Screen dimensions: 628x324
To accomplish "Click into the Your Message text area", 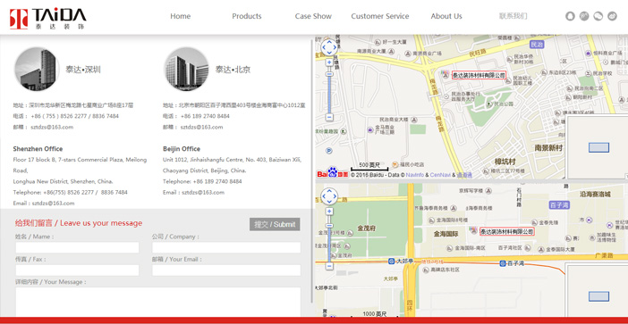I will click(x=158, y=302).
